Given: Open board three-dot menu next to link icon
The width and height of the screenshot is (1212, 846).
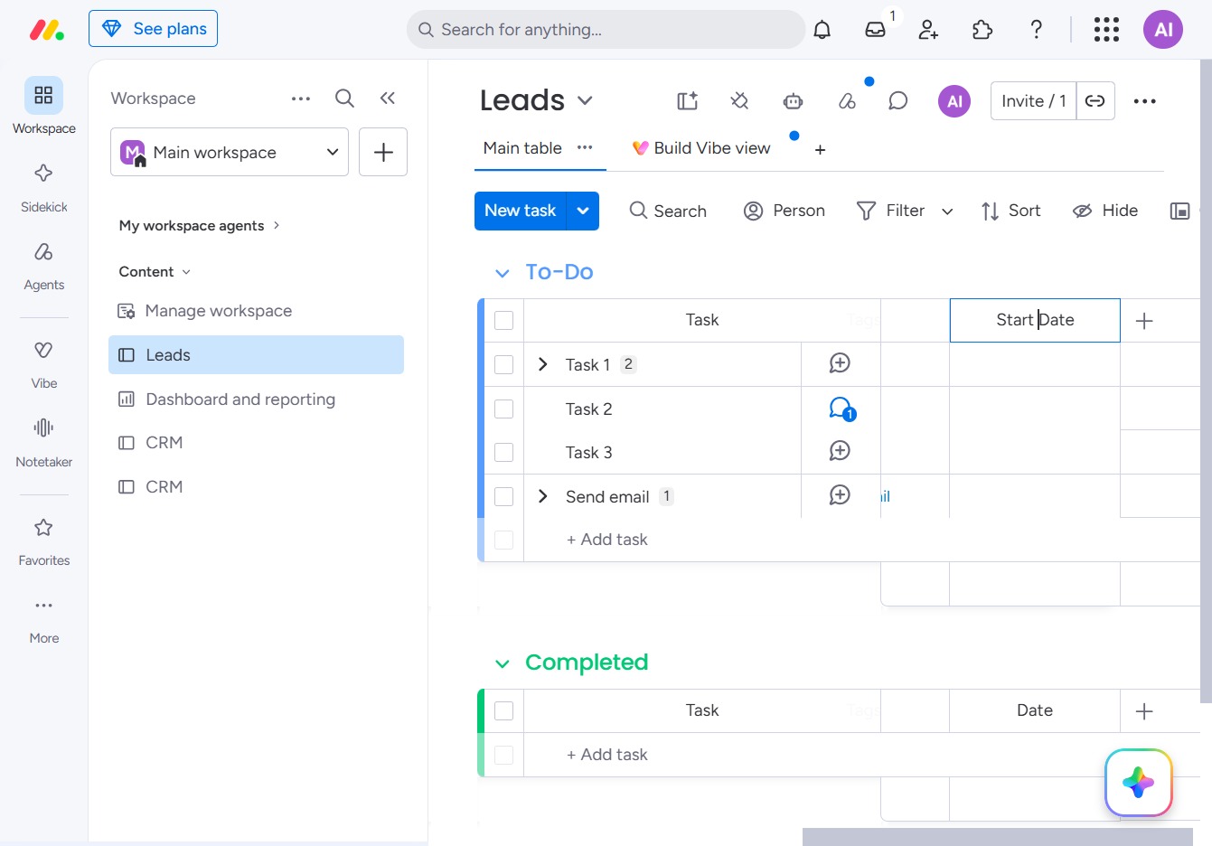Looking at the screenshot, I should click(x=1144, y=101).
